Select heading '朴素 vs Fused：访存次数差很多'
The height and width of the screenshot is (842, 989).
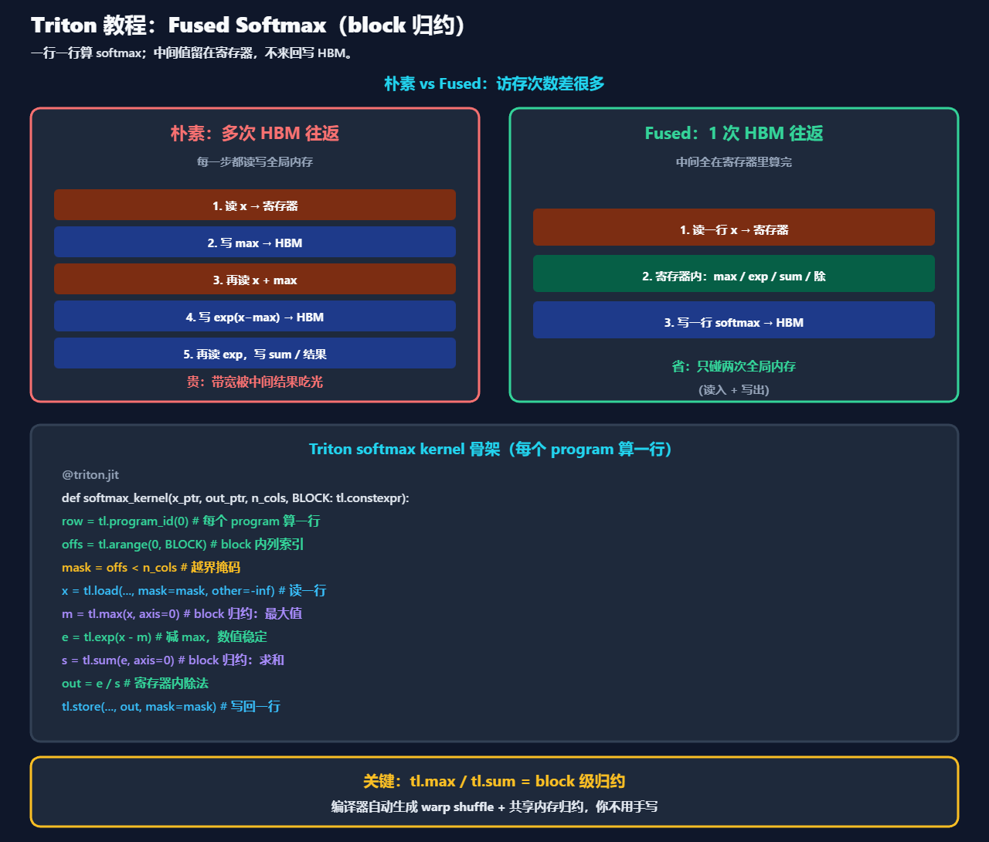[x=494, y=83]
